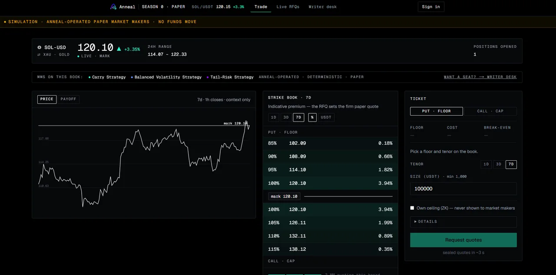The width and height of the screenshot is (556, 275).
Task: Choose 7D tenor on the ticket
Action: click(511, 164)
